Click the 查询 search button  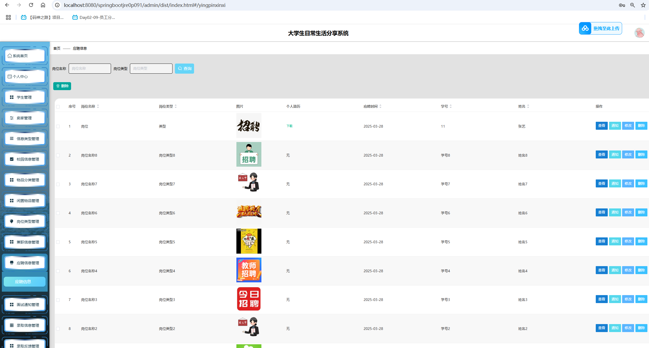tap(184, 69)
